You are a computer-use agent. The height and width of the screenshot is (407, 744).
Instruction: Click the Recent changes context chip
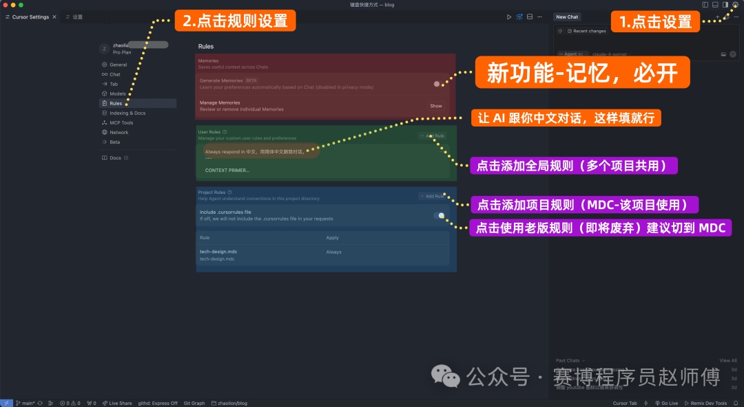(587, 31)
